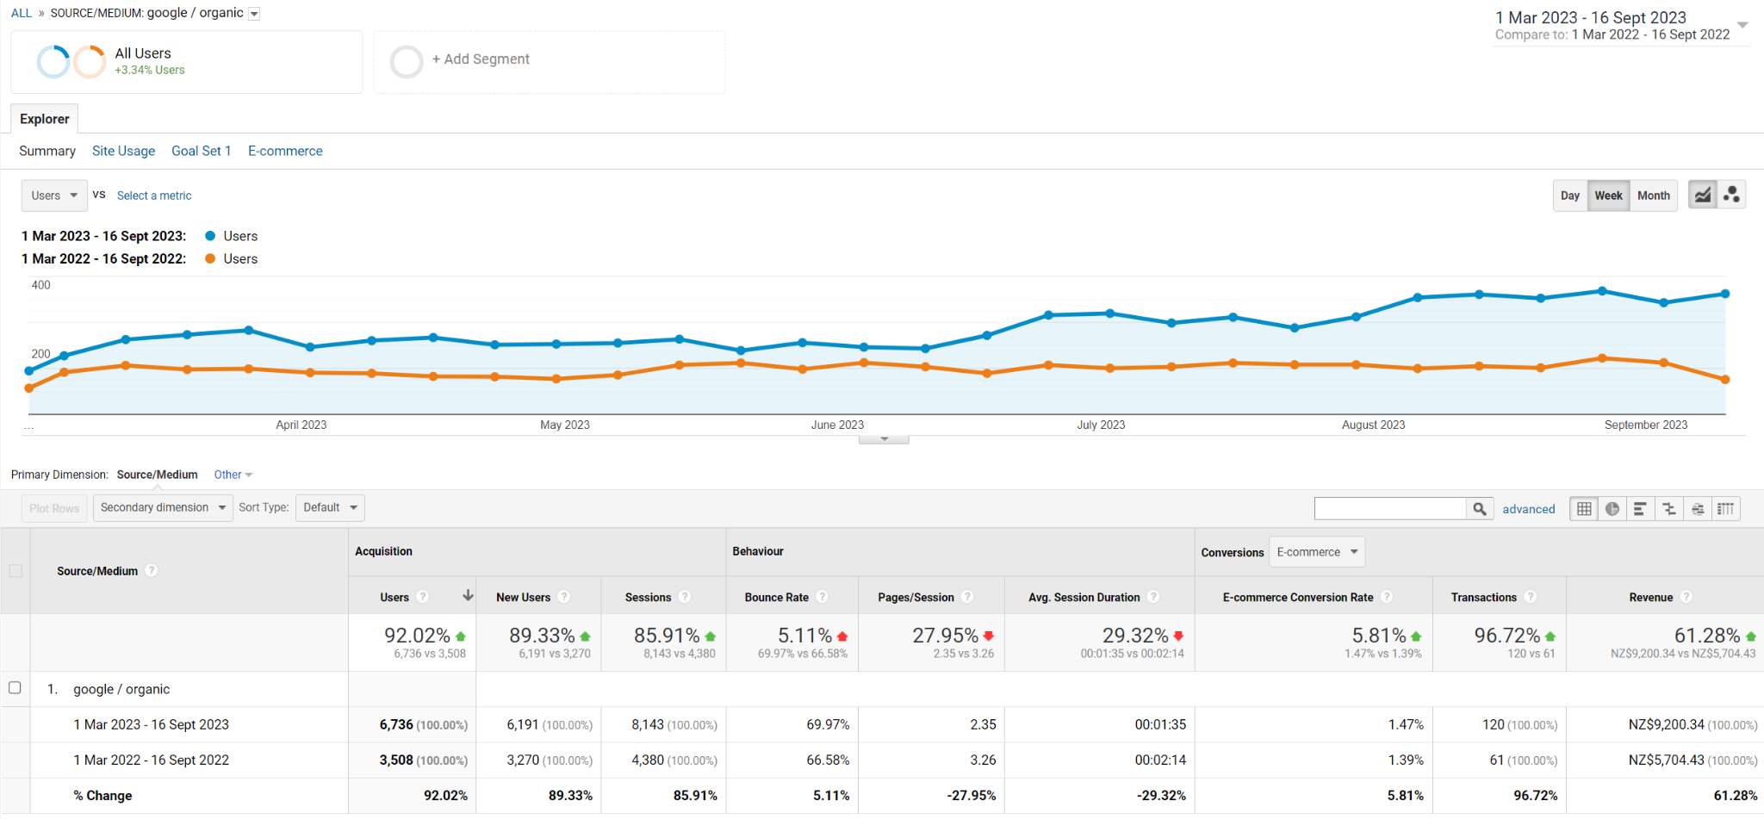Open the date range picker arrow
This screenshot has width=1764, height=819.
[x=1742, y=25]
